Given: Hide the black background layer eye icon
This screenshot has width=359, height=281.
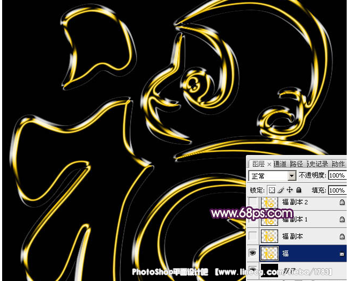Looking at the screenshot, I should [253, 270].
